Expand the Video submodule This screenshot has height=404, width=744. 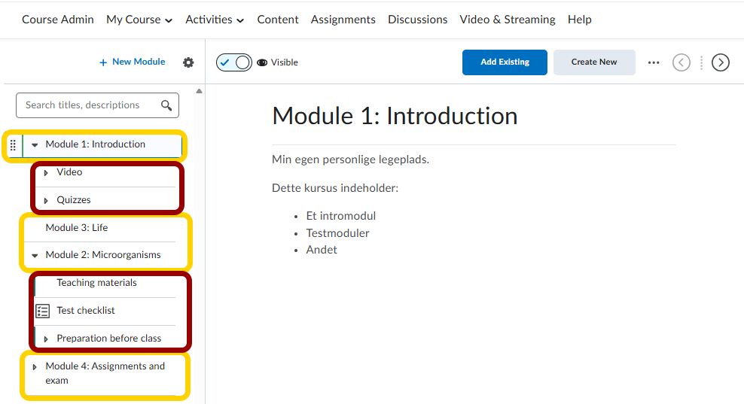point(46,173)
